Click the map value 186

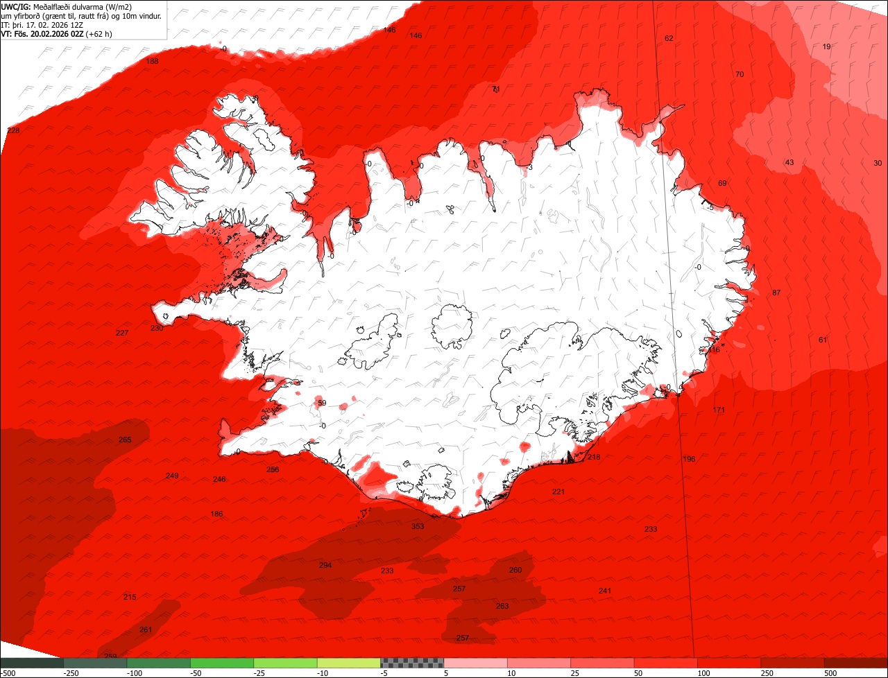point(216,514)
